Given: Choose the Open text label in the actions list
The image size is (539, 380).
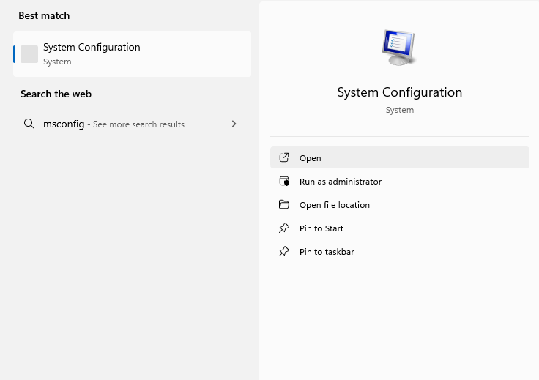Looking at the screenshot, I should point(311,158).
